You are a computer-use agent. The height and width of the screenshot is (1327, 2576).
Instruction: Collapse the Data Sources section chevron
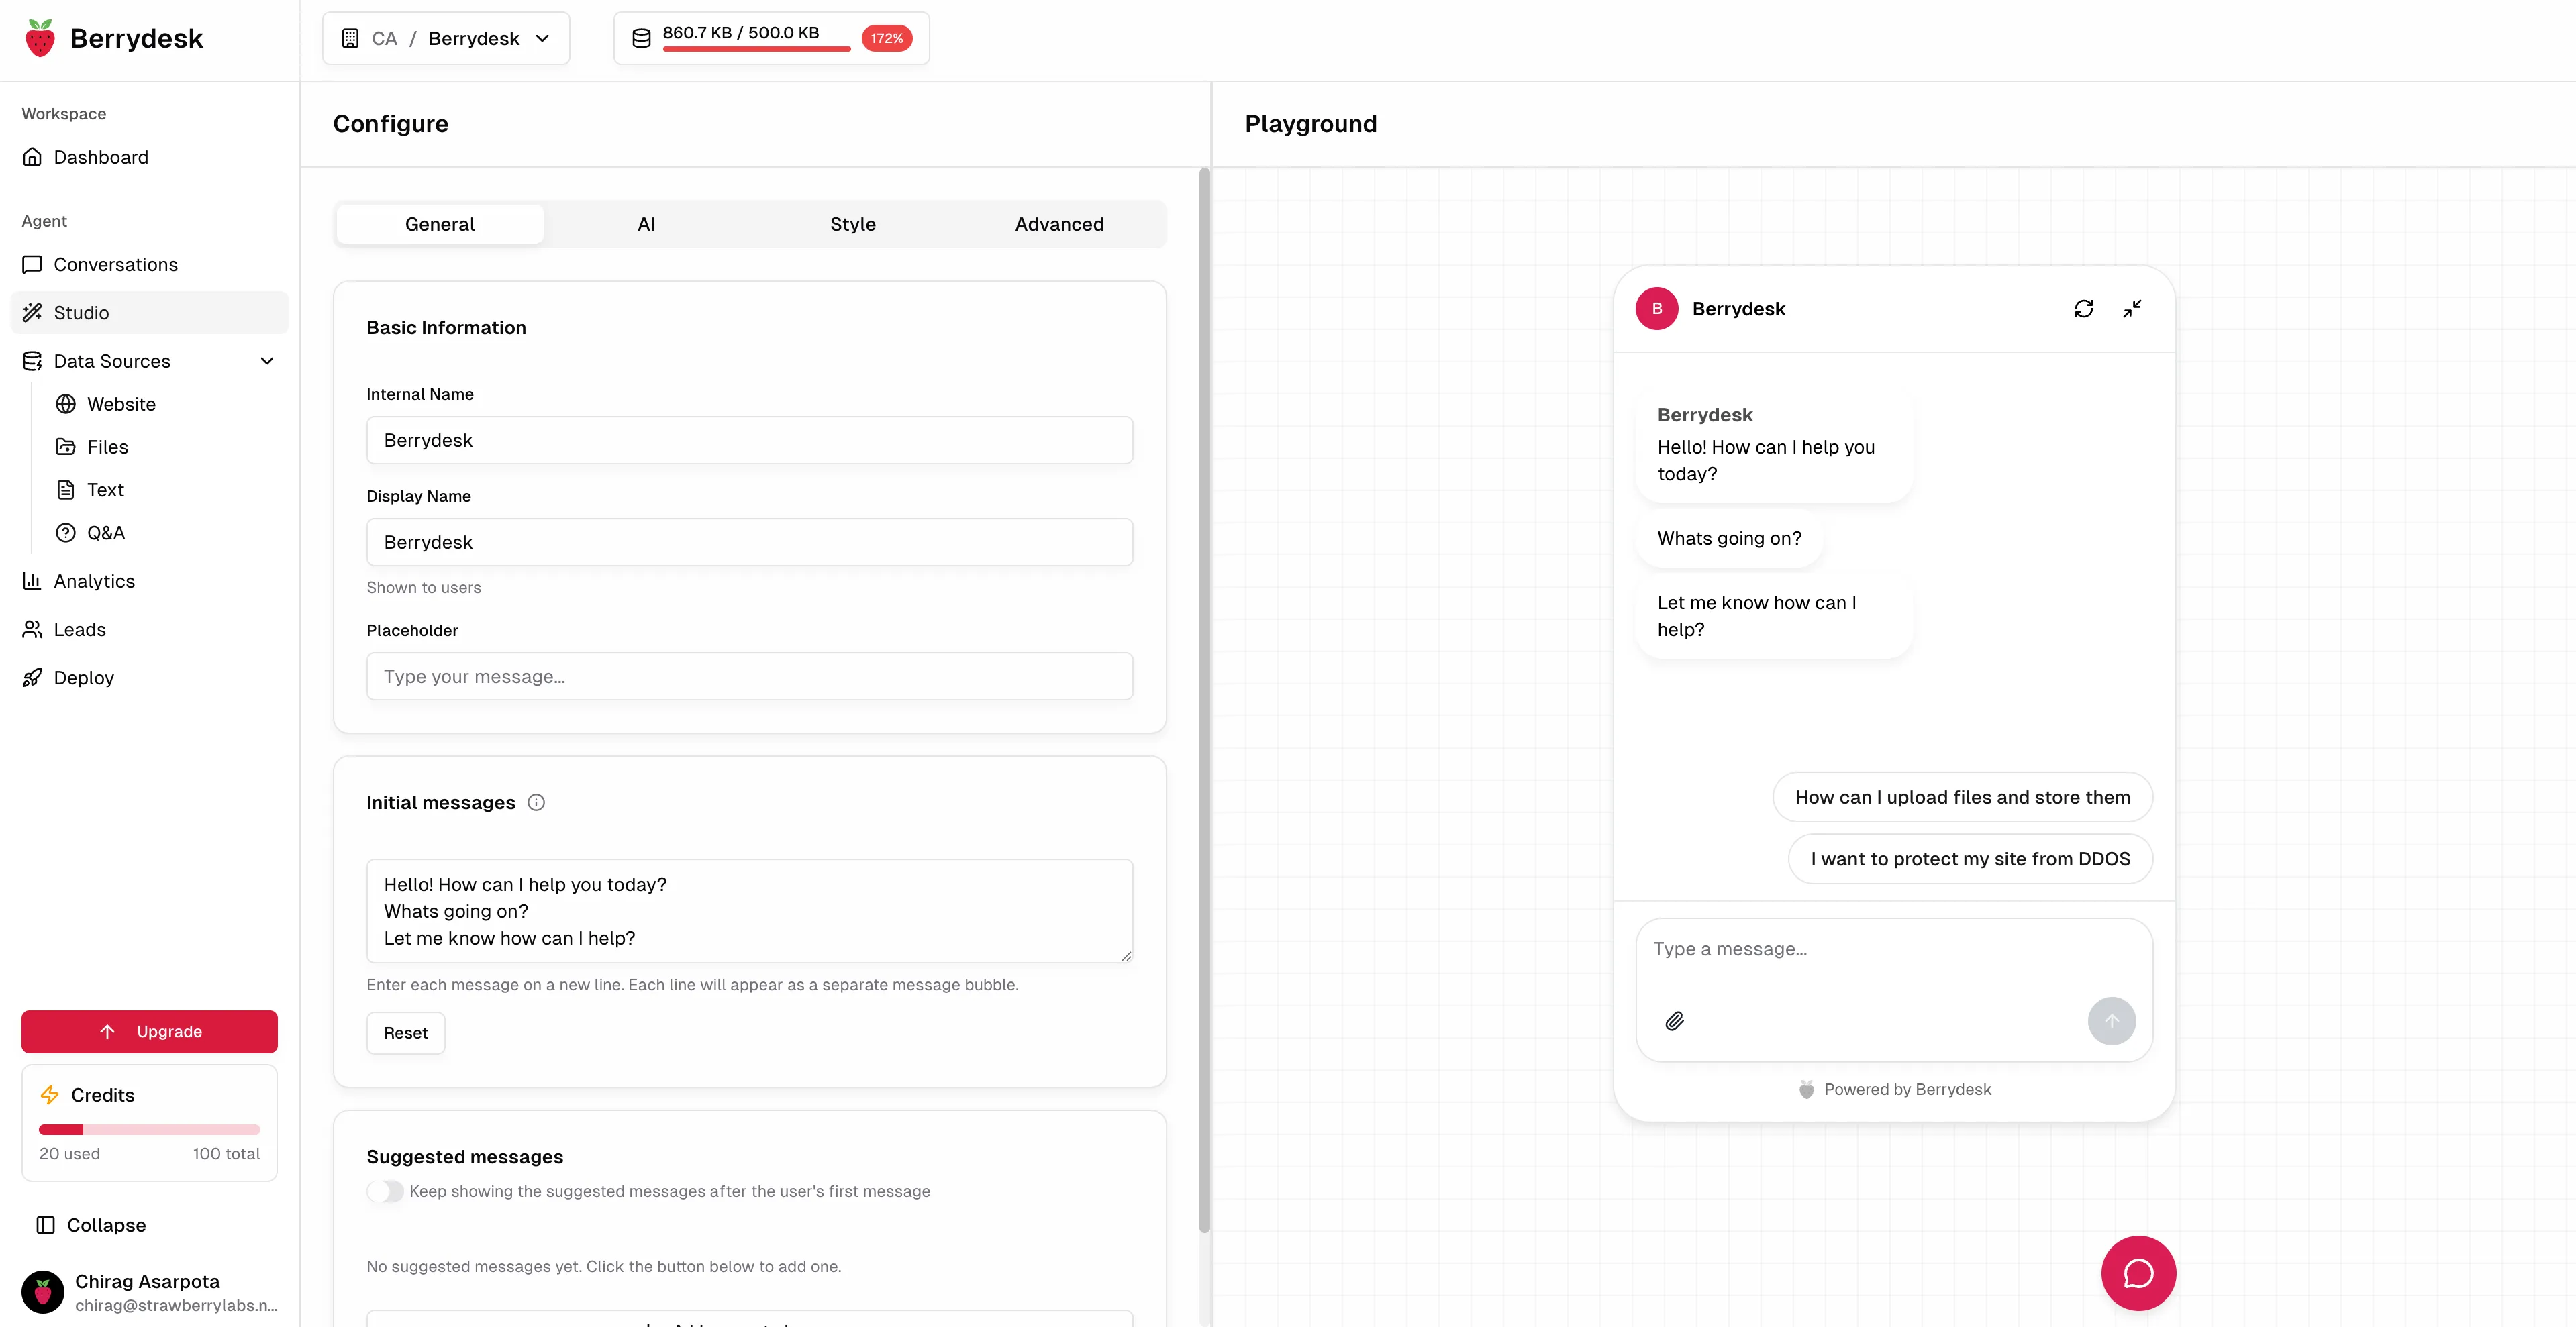(267, 361)
